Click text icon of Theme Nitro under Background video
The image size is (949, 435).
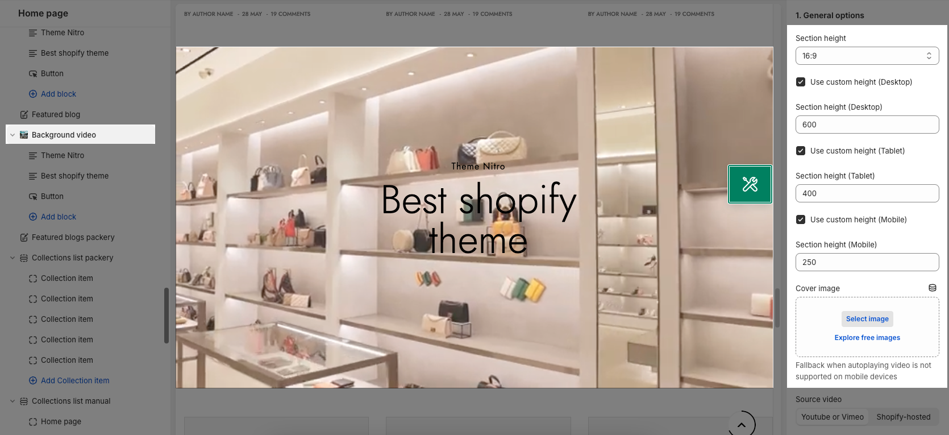coord(33,156)
